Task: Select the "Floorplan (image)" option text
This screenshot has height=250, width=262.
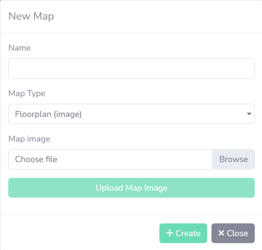Action: (x=48, y=114)
